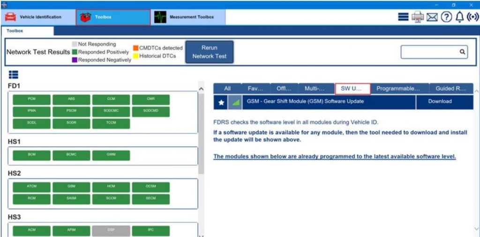Open the envelope message icon
Screen dimensions: 480x237
pyautogui.click(x=432, y=17)
